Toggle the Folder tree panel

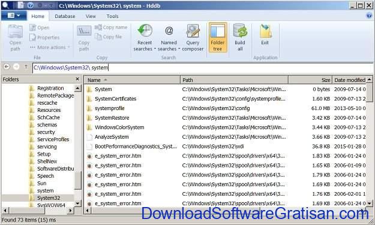coord(218,38)
